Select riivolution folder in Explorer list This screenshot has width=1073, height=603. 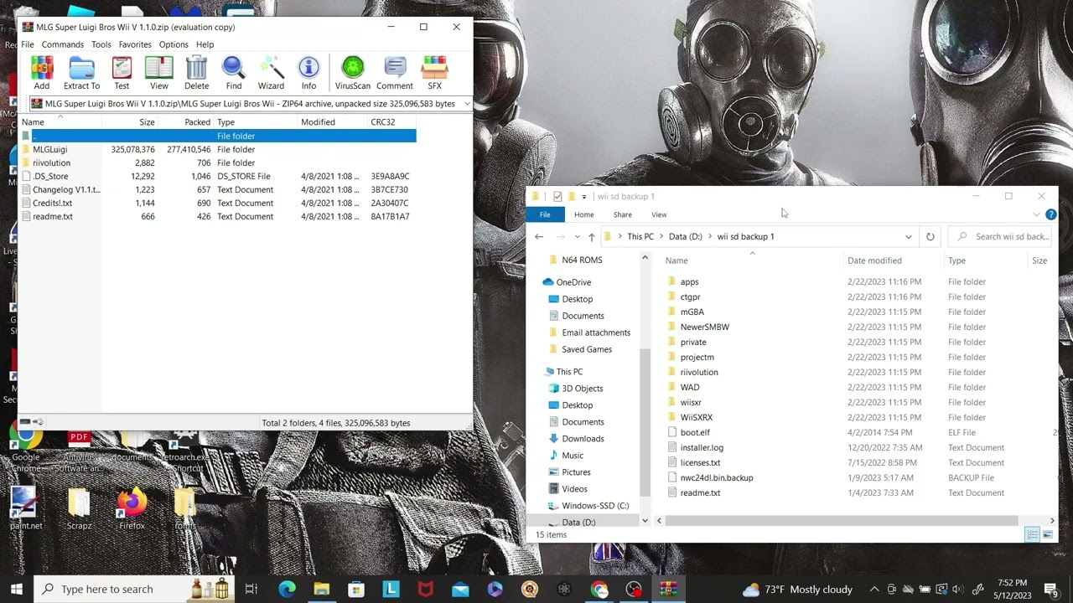point(699,372)
